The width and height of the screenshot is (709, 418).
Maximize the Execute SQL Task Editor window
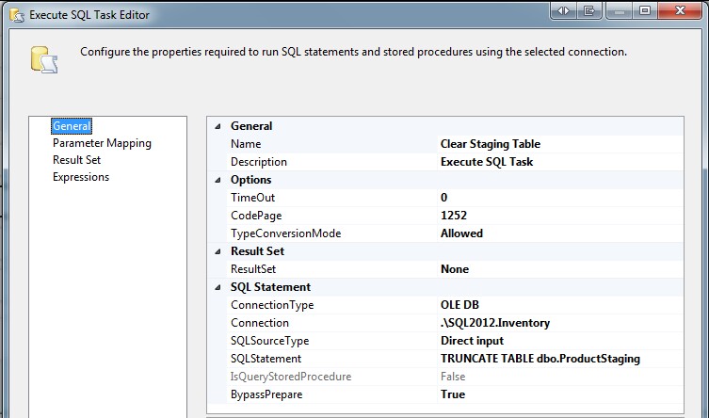(645, 11)
